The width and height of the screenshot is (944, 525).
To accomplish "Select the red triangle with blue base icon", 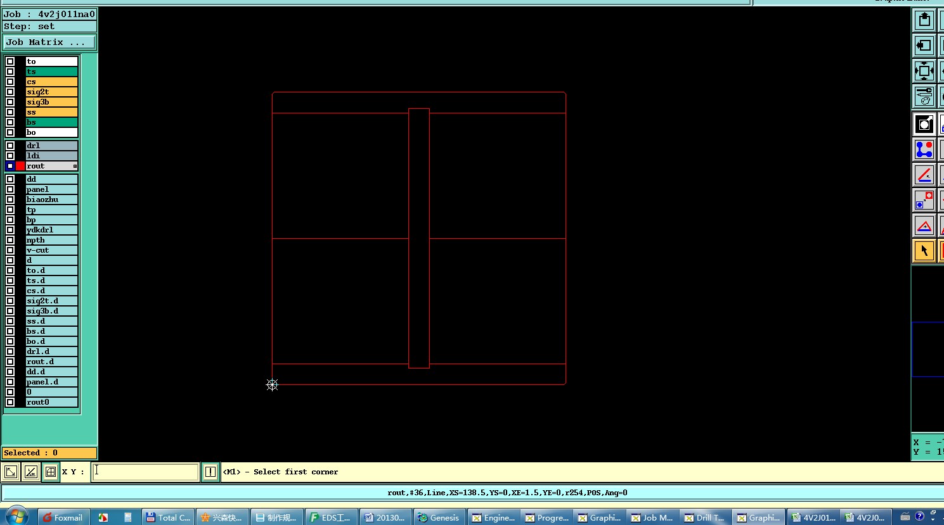I will pyautogui.click(x=924, y=225).
